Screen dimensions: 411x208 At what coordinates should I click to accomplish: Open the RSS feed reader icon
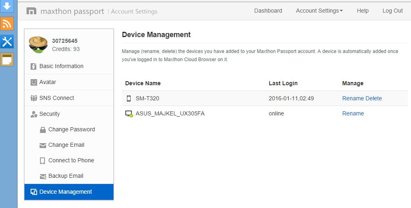click(x=7, y=24)
